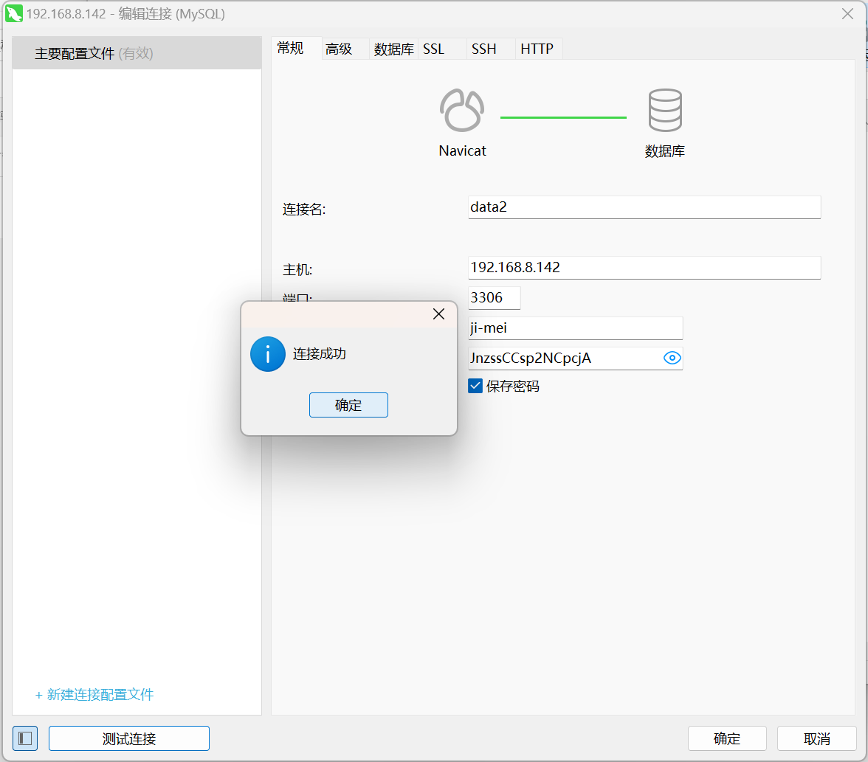Show or hide password with eye icon
This screenshot has height=762, width=868.
(x=672, y=359)
